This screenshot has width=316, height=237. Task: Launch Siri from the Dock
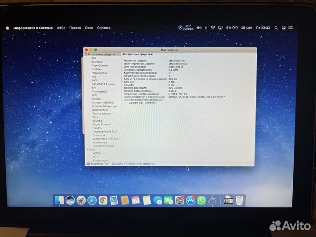70,200
